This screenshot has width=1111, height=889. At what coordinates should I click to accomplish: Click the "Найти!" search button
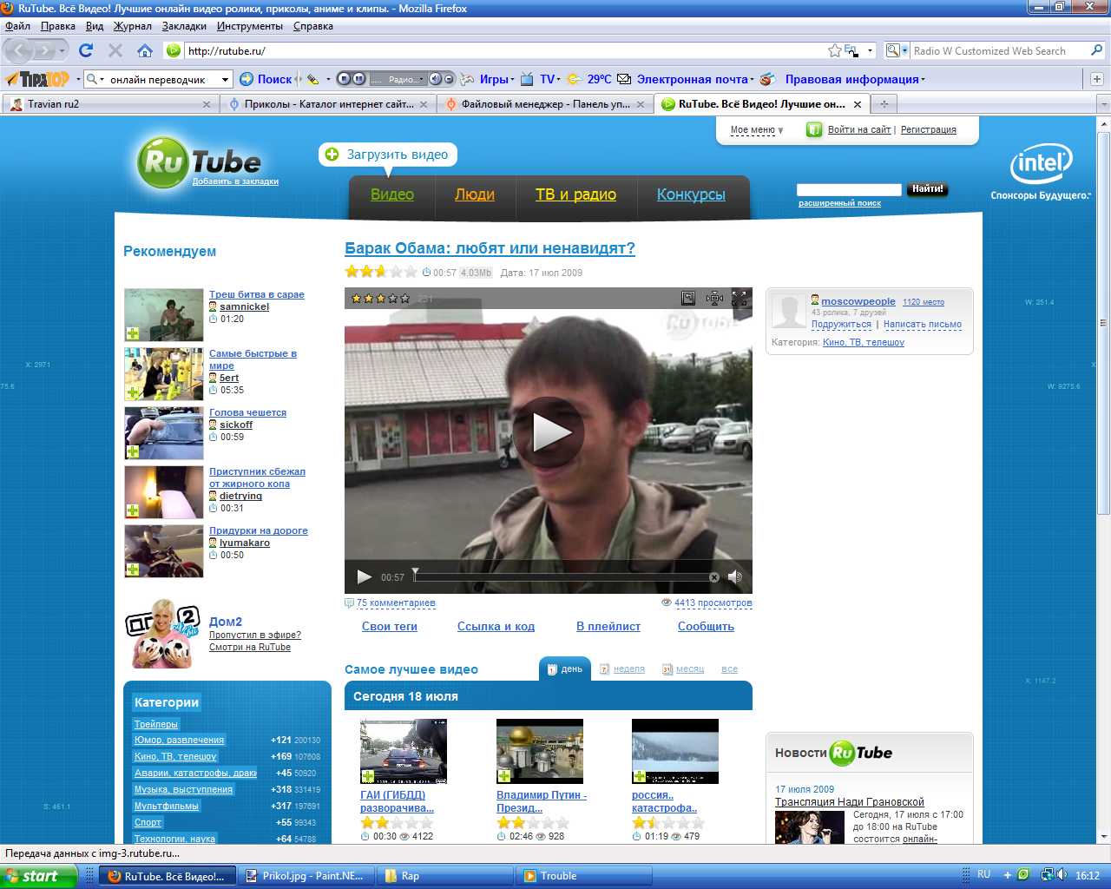[x=927, y=189]
